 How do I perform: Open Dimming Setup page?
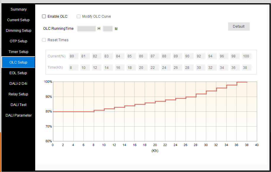[x=18, y=31]
